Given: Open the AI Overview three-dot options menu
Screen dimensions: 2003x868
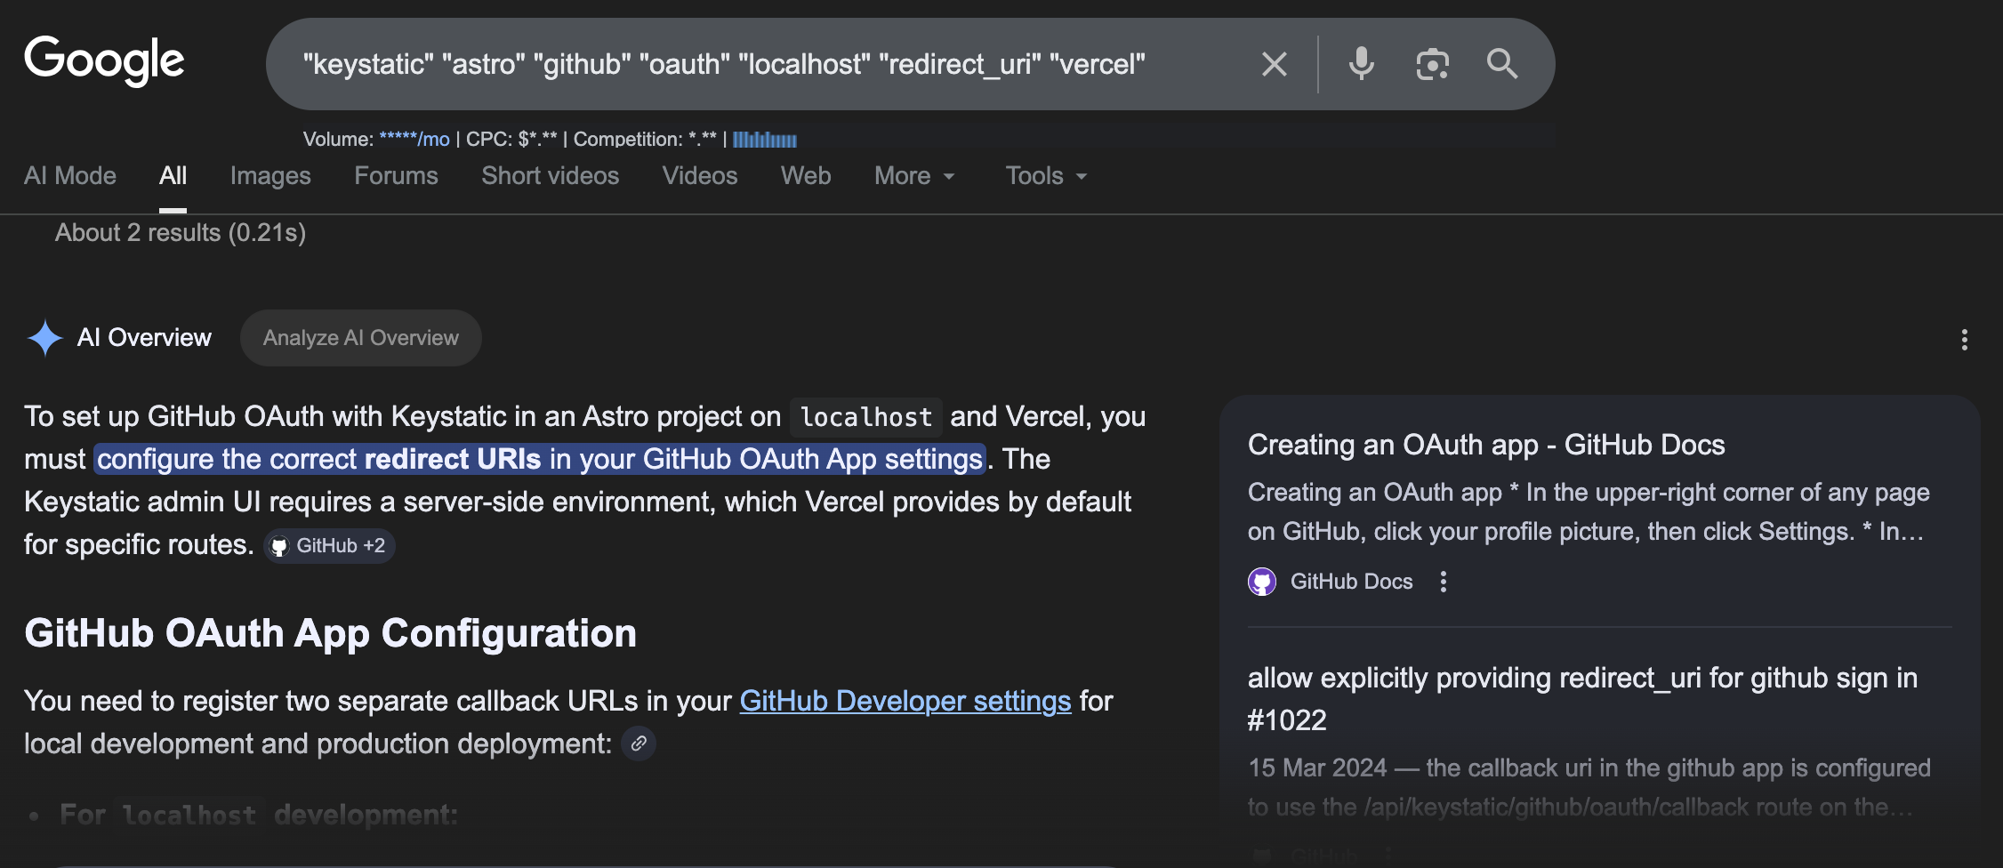Looking at the screenshot, I should tap(1964, 340).
